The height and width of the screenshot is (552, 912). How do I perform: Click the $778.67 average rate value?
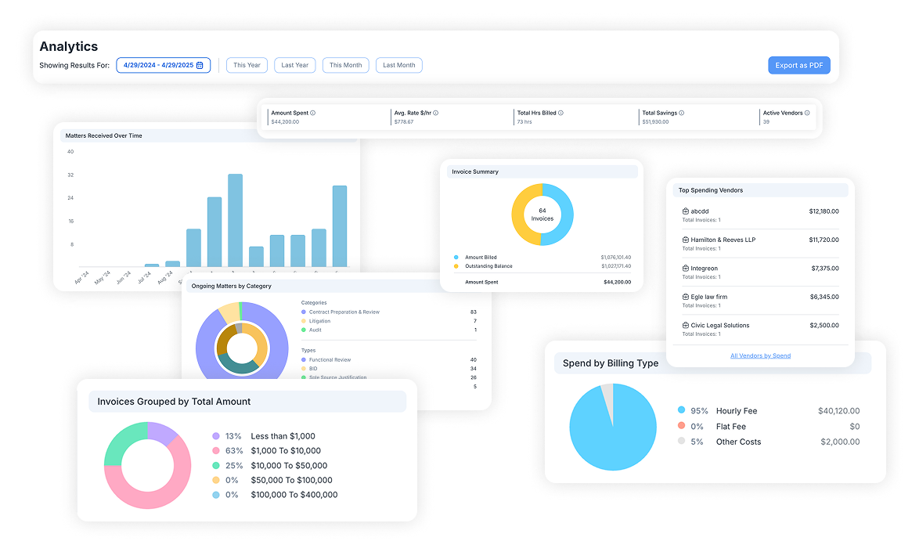click(x=404, y=121)
